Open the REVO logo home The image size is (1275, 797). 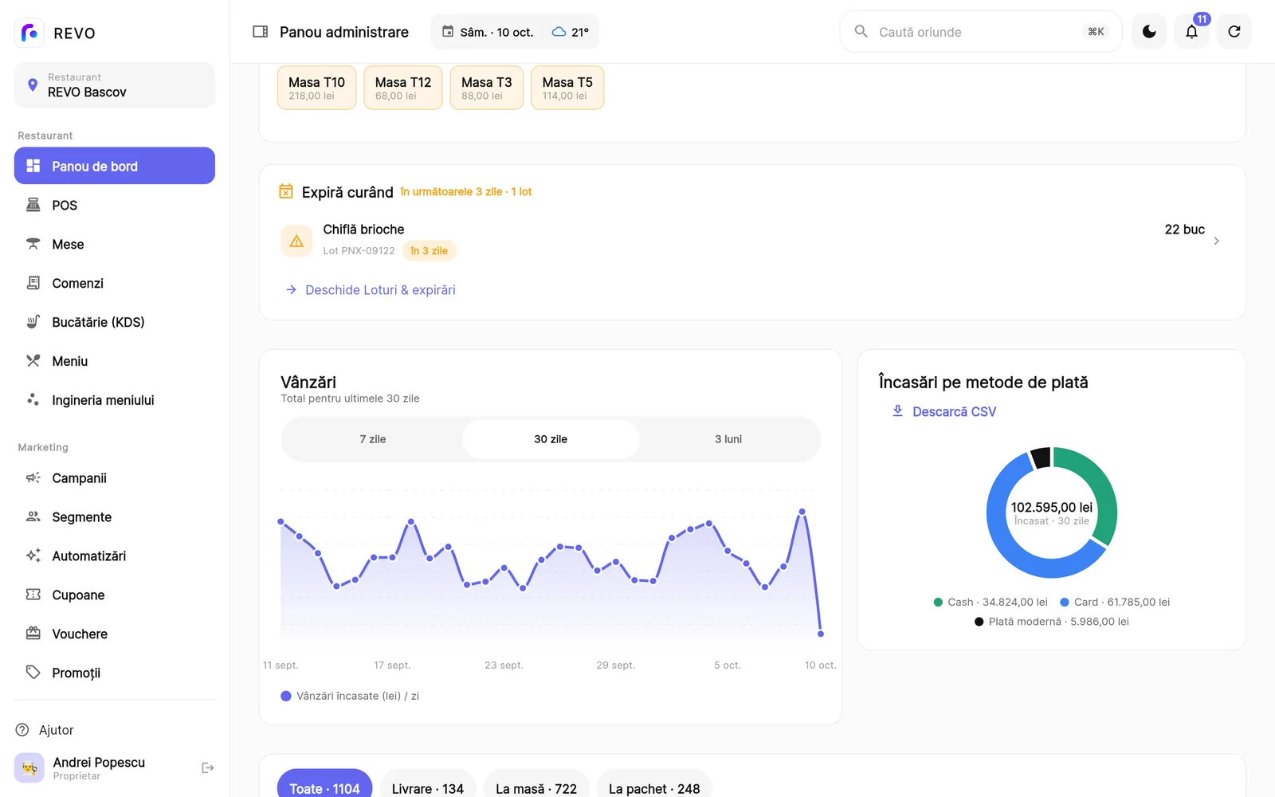(x=29, y=33)
